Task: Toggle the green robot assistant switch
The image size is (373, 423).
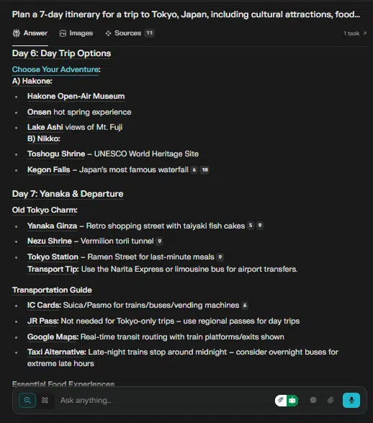Action: [292, 400]
